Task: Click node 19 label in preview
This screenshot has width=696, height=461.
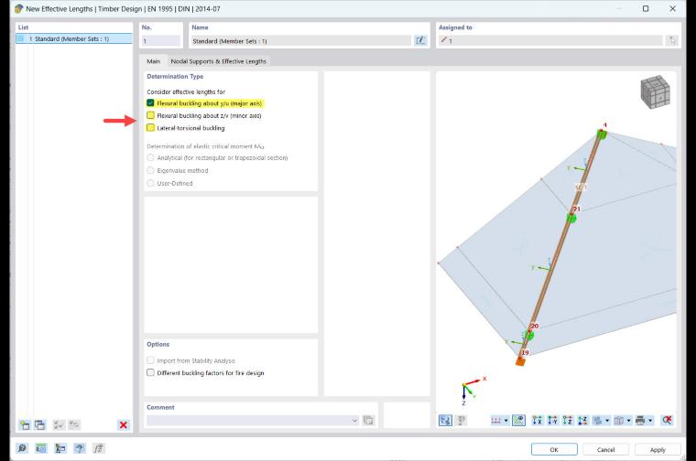Action: pyautogui.click(x=525, y=353)
